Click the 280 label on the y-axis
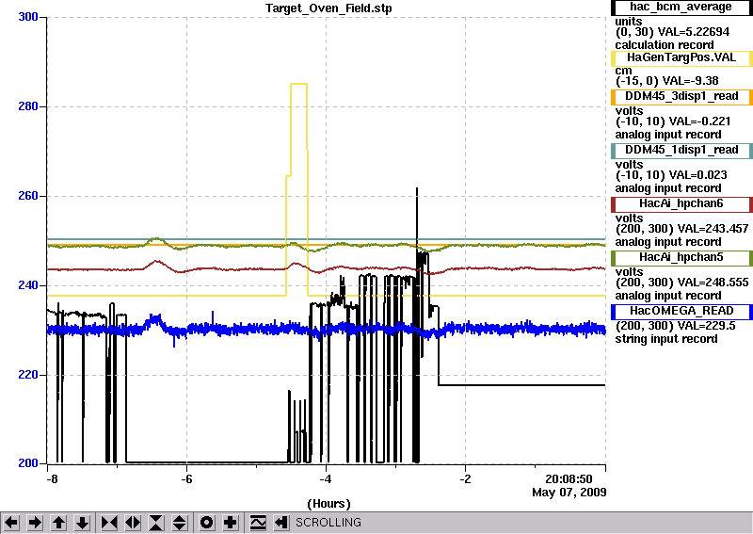753x534 pixels. (28, 106)
